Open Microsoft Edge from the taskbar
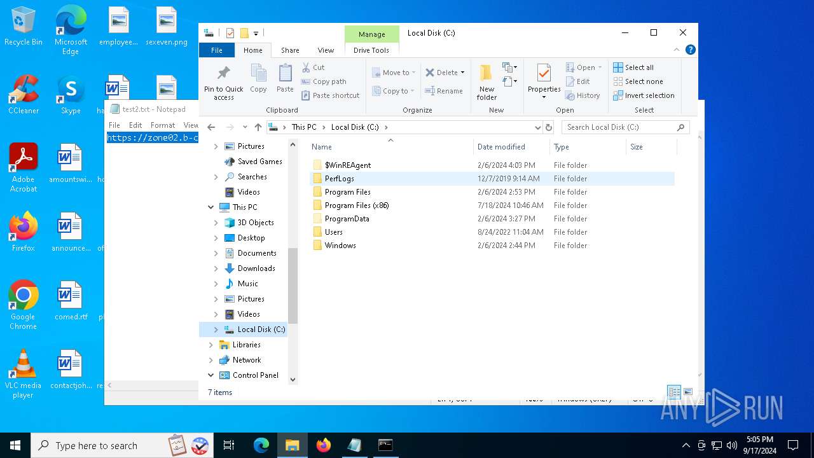Image resolution: width=814 pixels, height=458 pixels. click(x=261, y=445)
